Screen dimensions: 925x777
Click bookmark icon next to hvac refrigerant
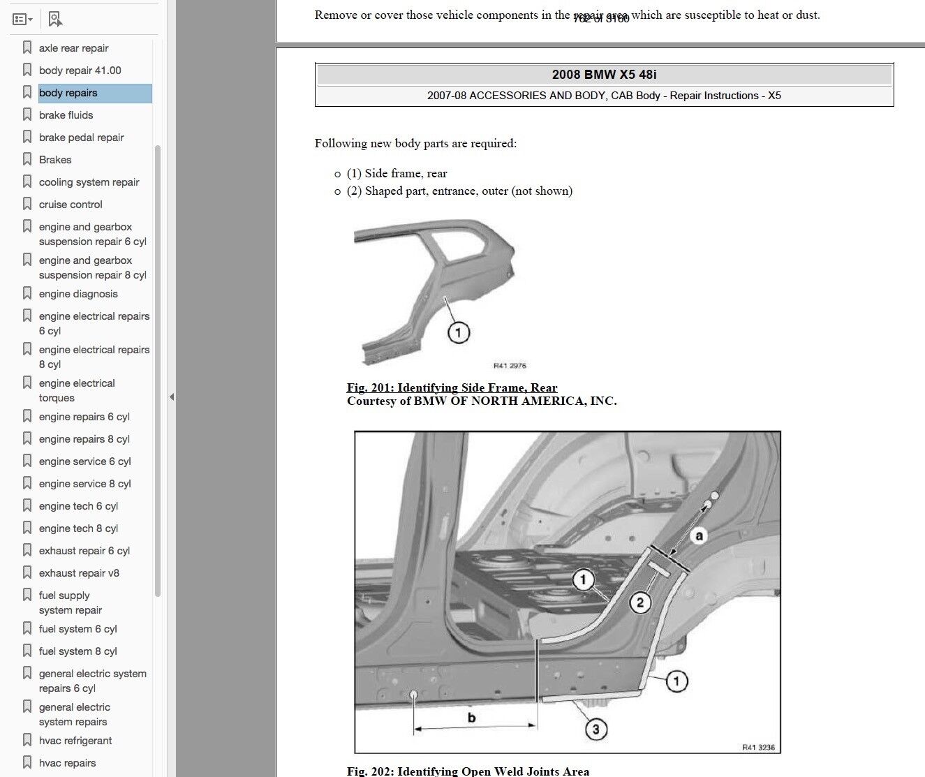click(27, 740)
